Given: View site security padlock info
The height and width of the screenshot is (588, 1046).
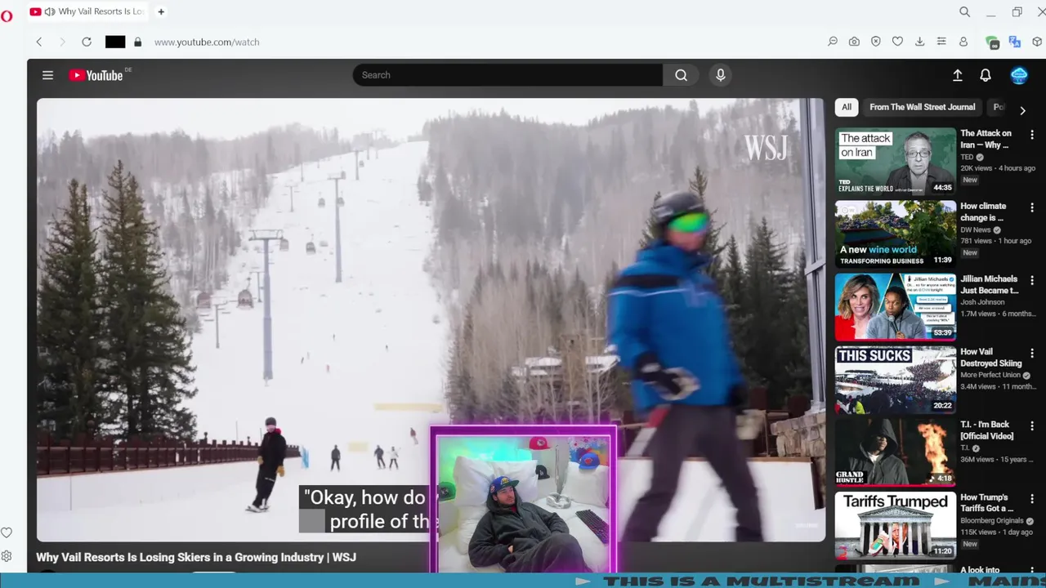Looking at the screenshot, I should point(137,42).
